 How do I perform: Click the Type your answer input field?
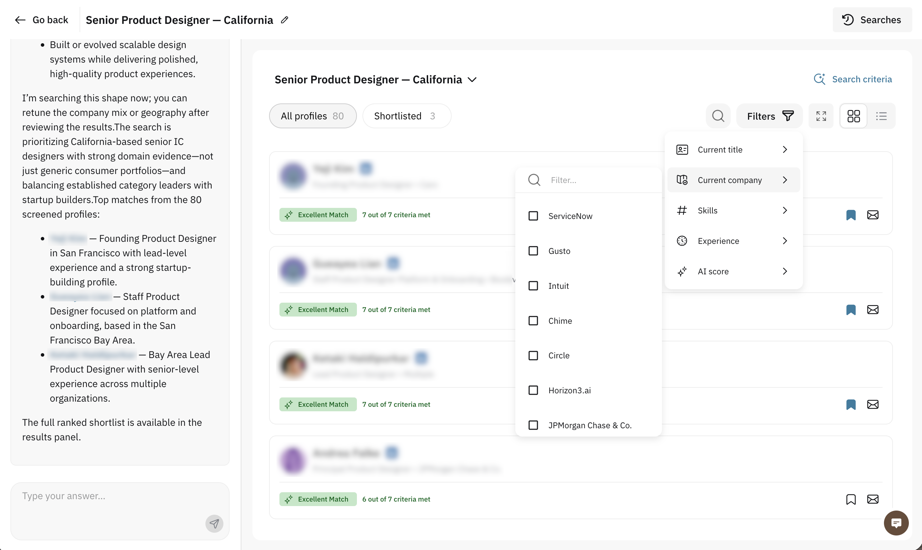click(x=120, y=511)
